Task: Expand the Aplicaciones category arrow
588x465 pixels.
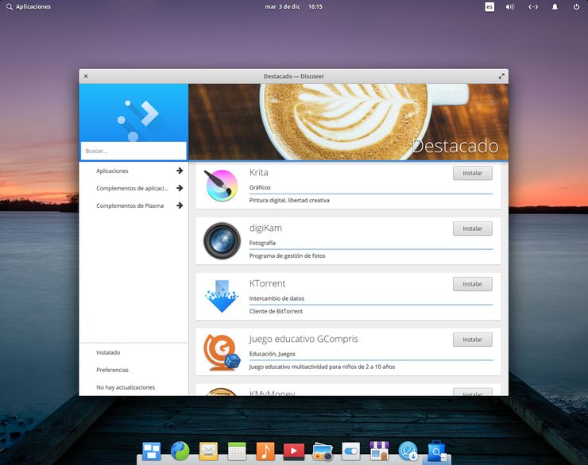Action: [180, 171]
